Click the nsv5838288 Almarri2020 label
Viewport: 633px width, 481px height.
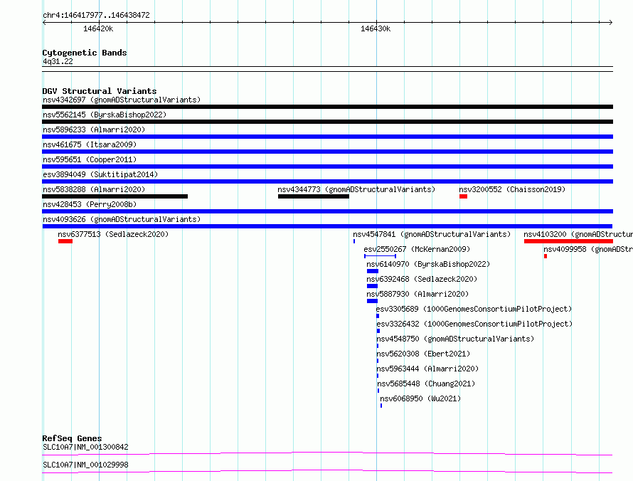94,189
